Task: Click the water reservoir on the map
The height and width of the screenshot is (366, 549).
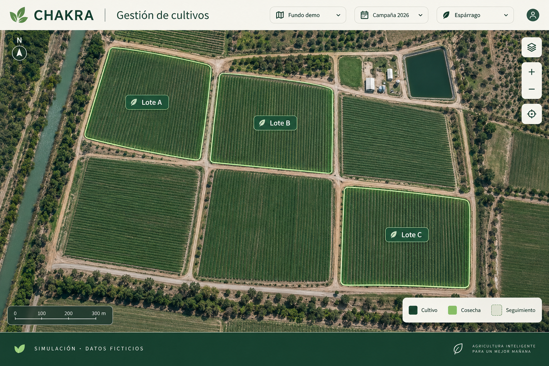Action: [x=430, y=74]
